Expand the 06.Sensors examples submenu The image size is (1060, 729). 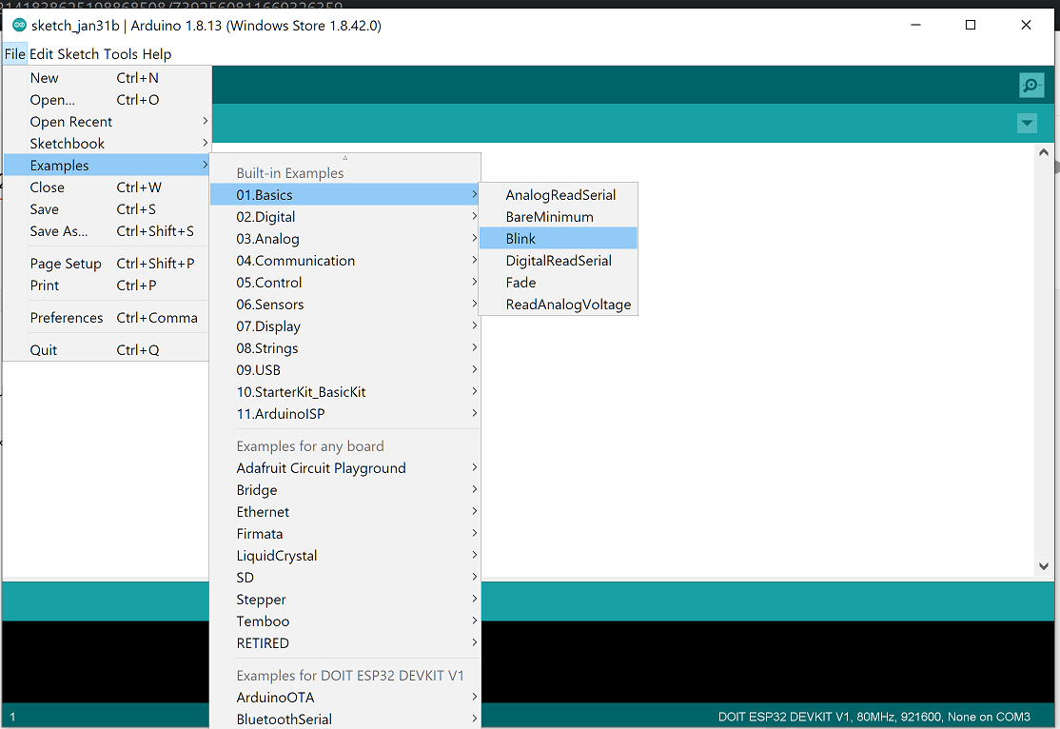pos(344,305)
